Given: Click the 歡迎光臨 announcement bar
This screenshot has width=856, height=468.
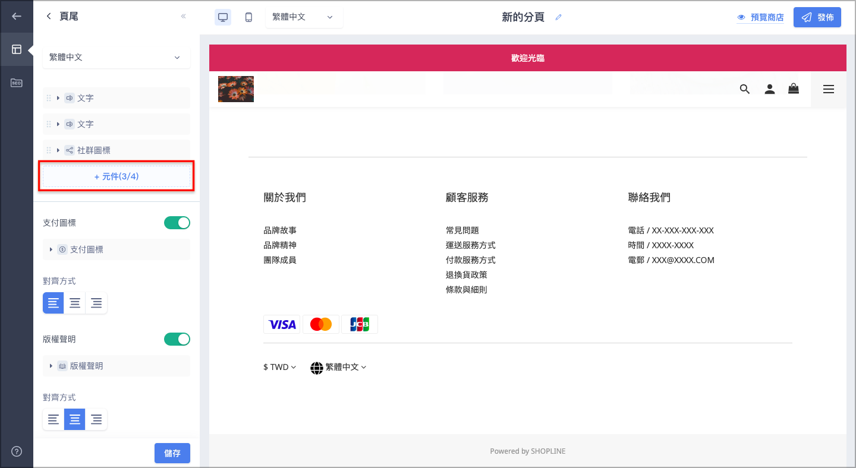Looking at the screenshot, I should 528,58.
